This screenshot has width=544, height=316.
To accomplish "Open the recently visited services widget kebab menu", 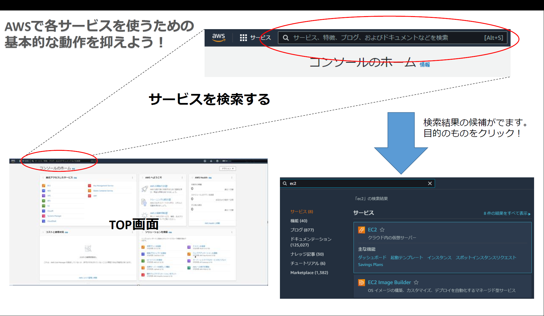I will 132,178.
